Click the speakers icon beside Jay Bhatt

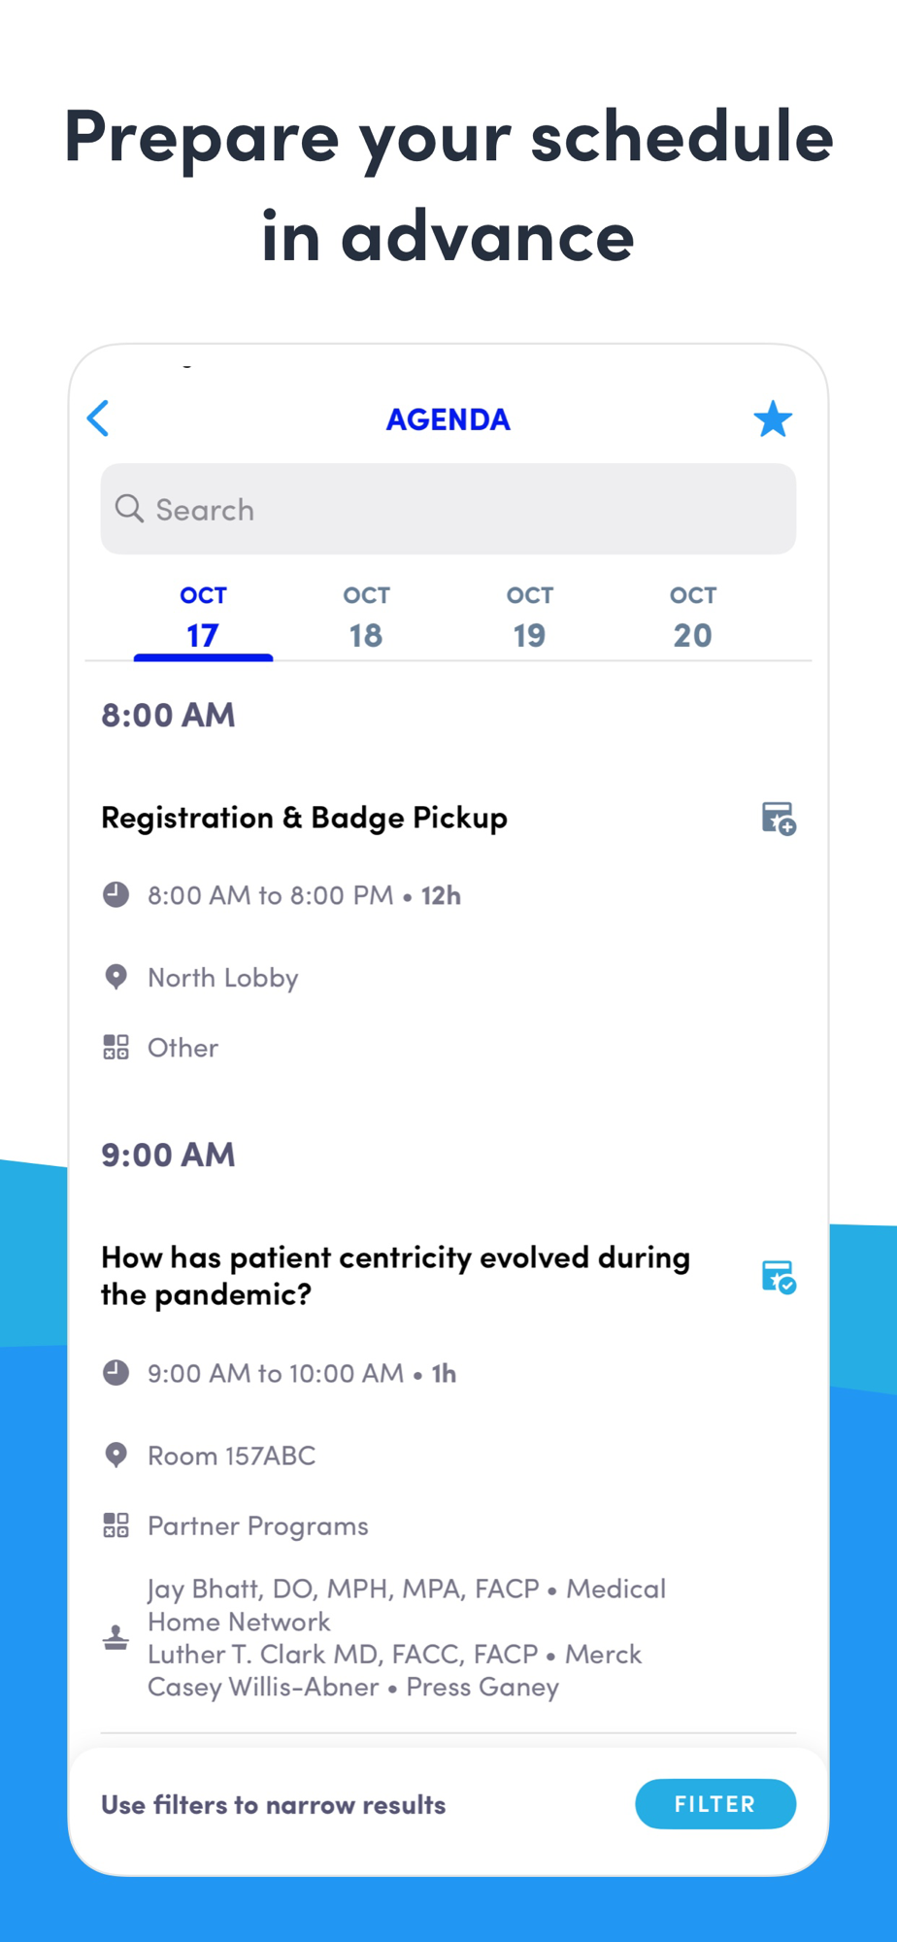coord(116,1637)
